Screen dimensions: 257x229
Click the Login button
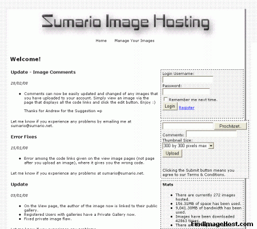170,106
